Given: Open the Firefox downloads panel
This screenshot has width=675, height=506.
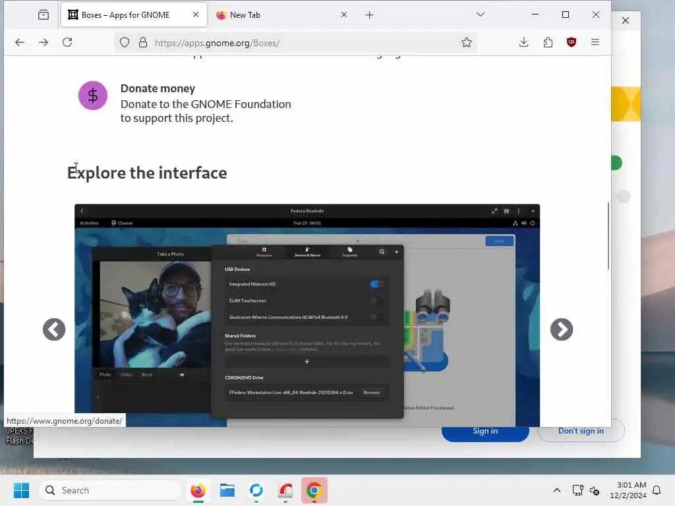Looking at the screenshot, I should (523, 42).
